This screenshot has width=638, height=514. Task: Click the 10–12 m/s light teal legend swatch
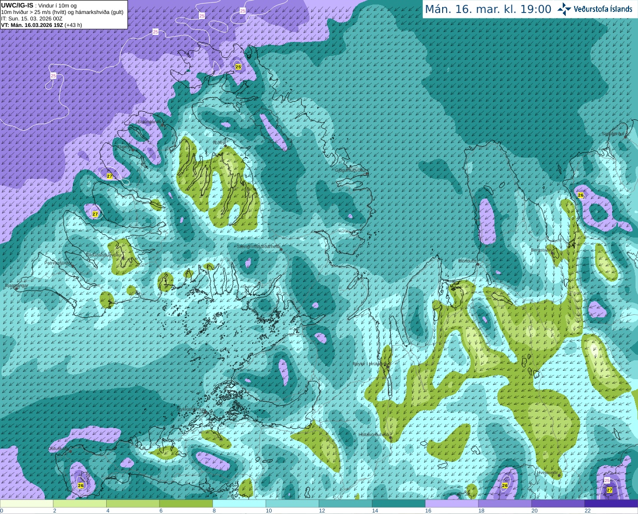(x=293, y=504)
